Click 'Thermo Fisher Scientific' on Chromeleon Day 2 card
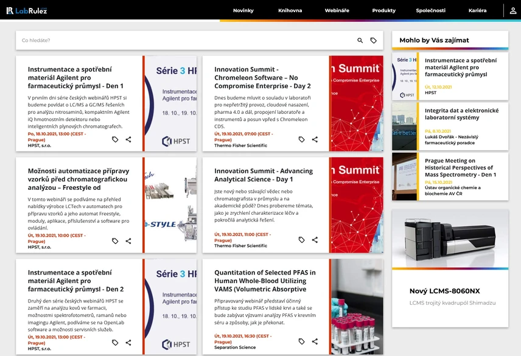Viewport: 521px width, 356px height. 240,145
